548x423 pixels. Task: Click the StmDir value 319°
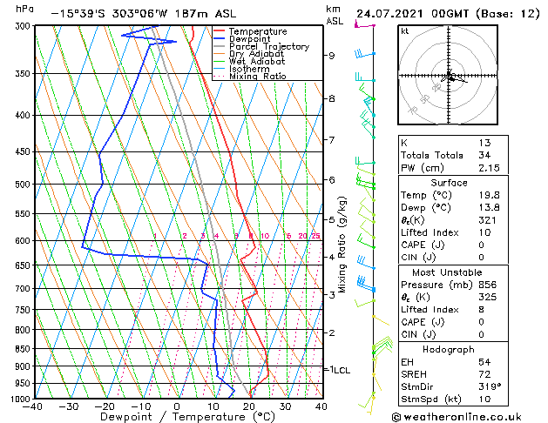[490, 386]
